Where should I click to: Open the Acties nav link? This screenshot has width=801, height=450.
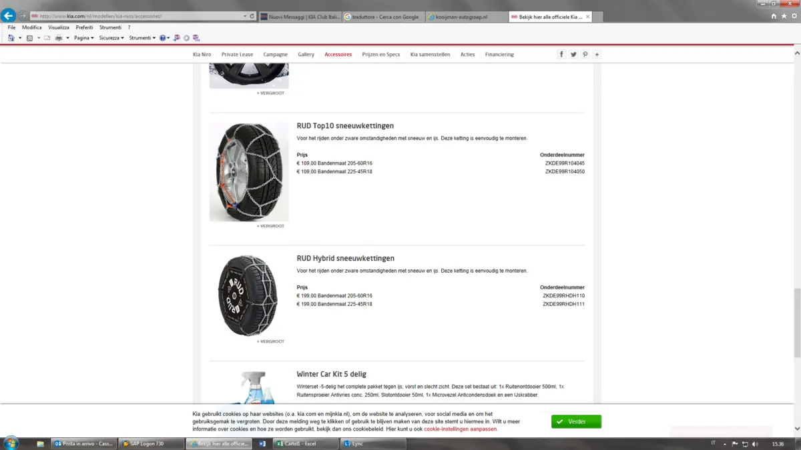pyautogui.click(x=467, y=55)
